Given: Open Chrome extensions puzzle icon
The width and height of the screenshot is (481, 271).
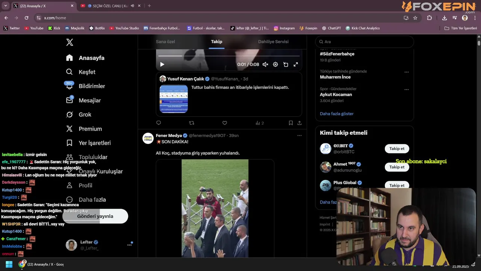Looking at the screenshot, I should pos(430,18).
